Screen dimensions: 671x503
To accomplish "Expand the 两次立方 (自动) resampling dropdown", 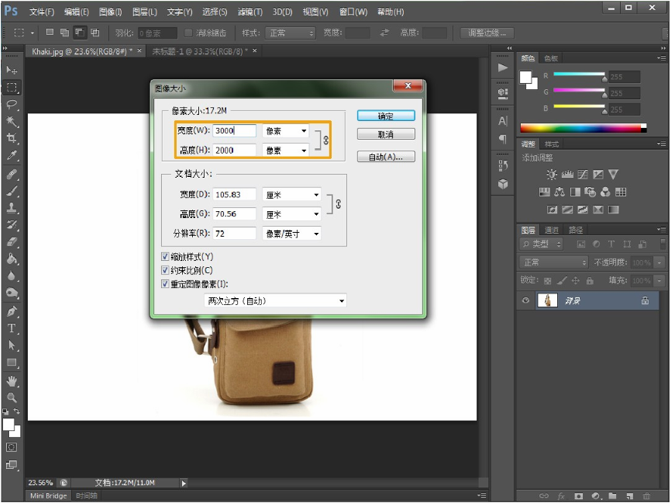I will click(275, 301).
